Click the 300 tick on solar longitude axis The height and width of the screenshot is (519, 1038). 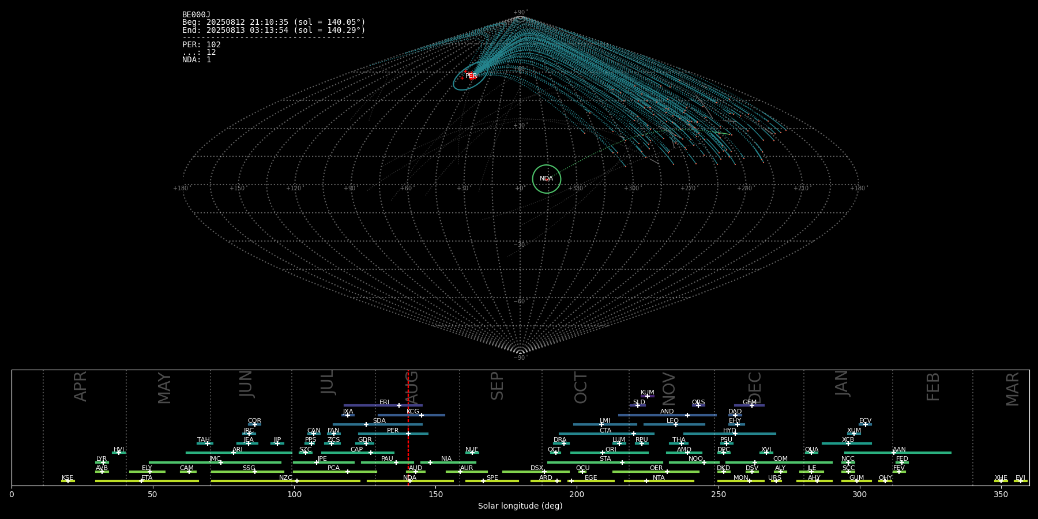coord(859,494)
